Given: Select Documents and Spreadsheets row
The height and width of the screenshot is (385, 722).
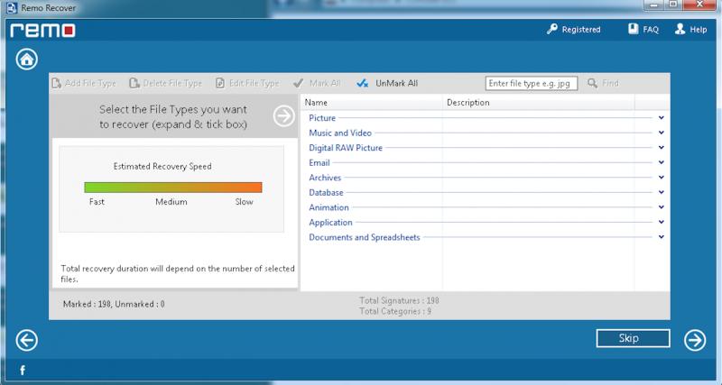Looking at the screenshot, I should (x=485, y=237).
